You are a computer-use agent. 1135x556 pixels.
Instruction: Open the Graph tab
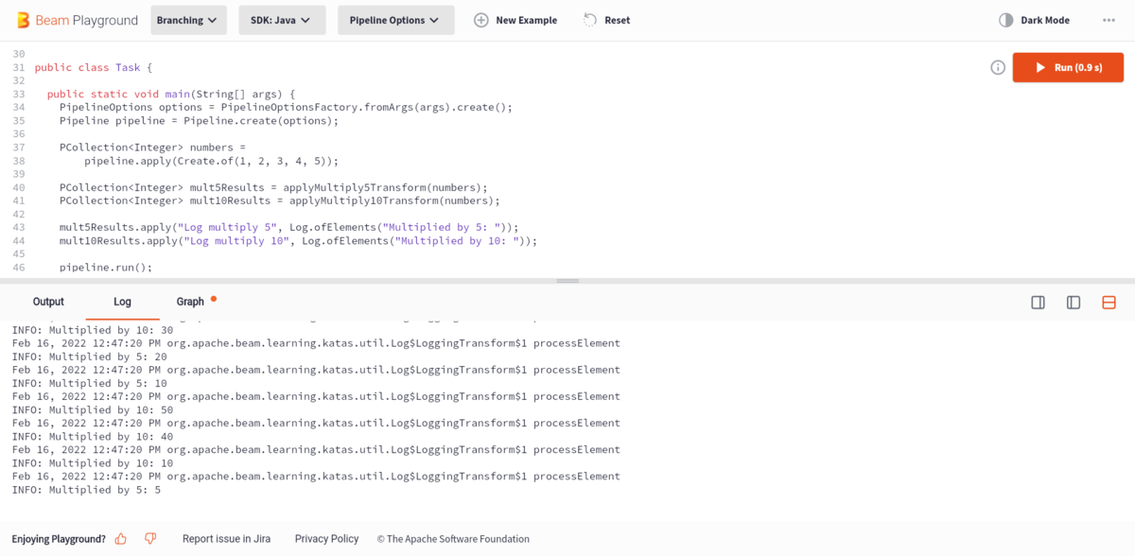[x=190, y=302]
